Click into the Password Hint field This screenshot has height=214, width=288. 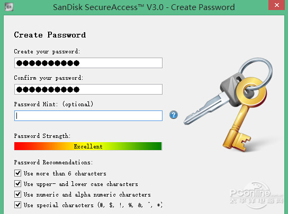[x=88, y=116]
